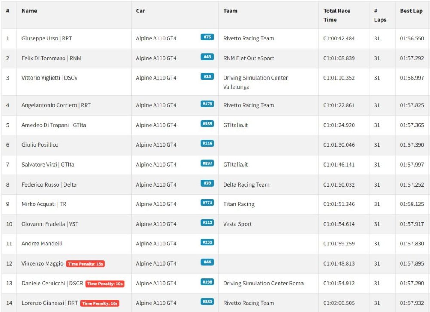
Task: Select driver name Giuseppe Urso | RRT
Action: pos(46,38)
